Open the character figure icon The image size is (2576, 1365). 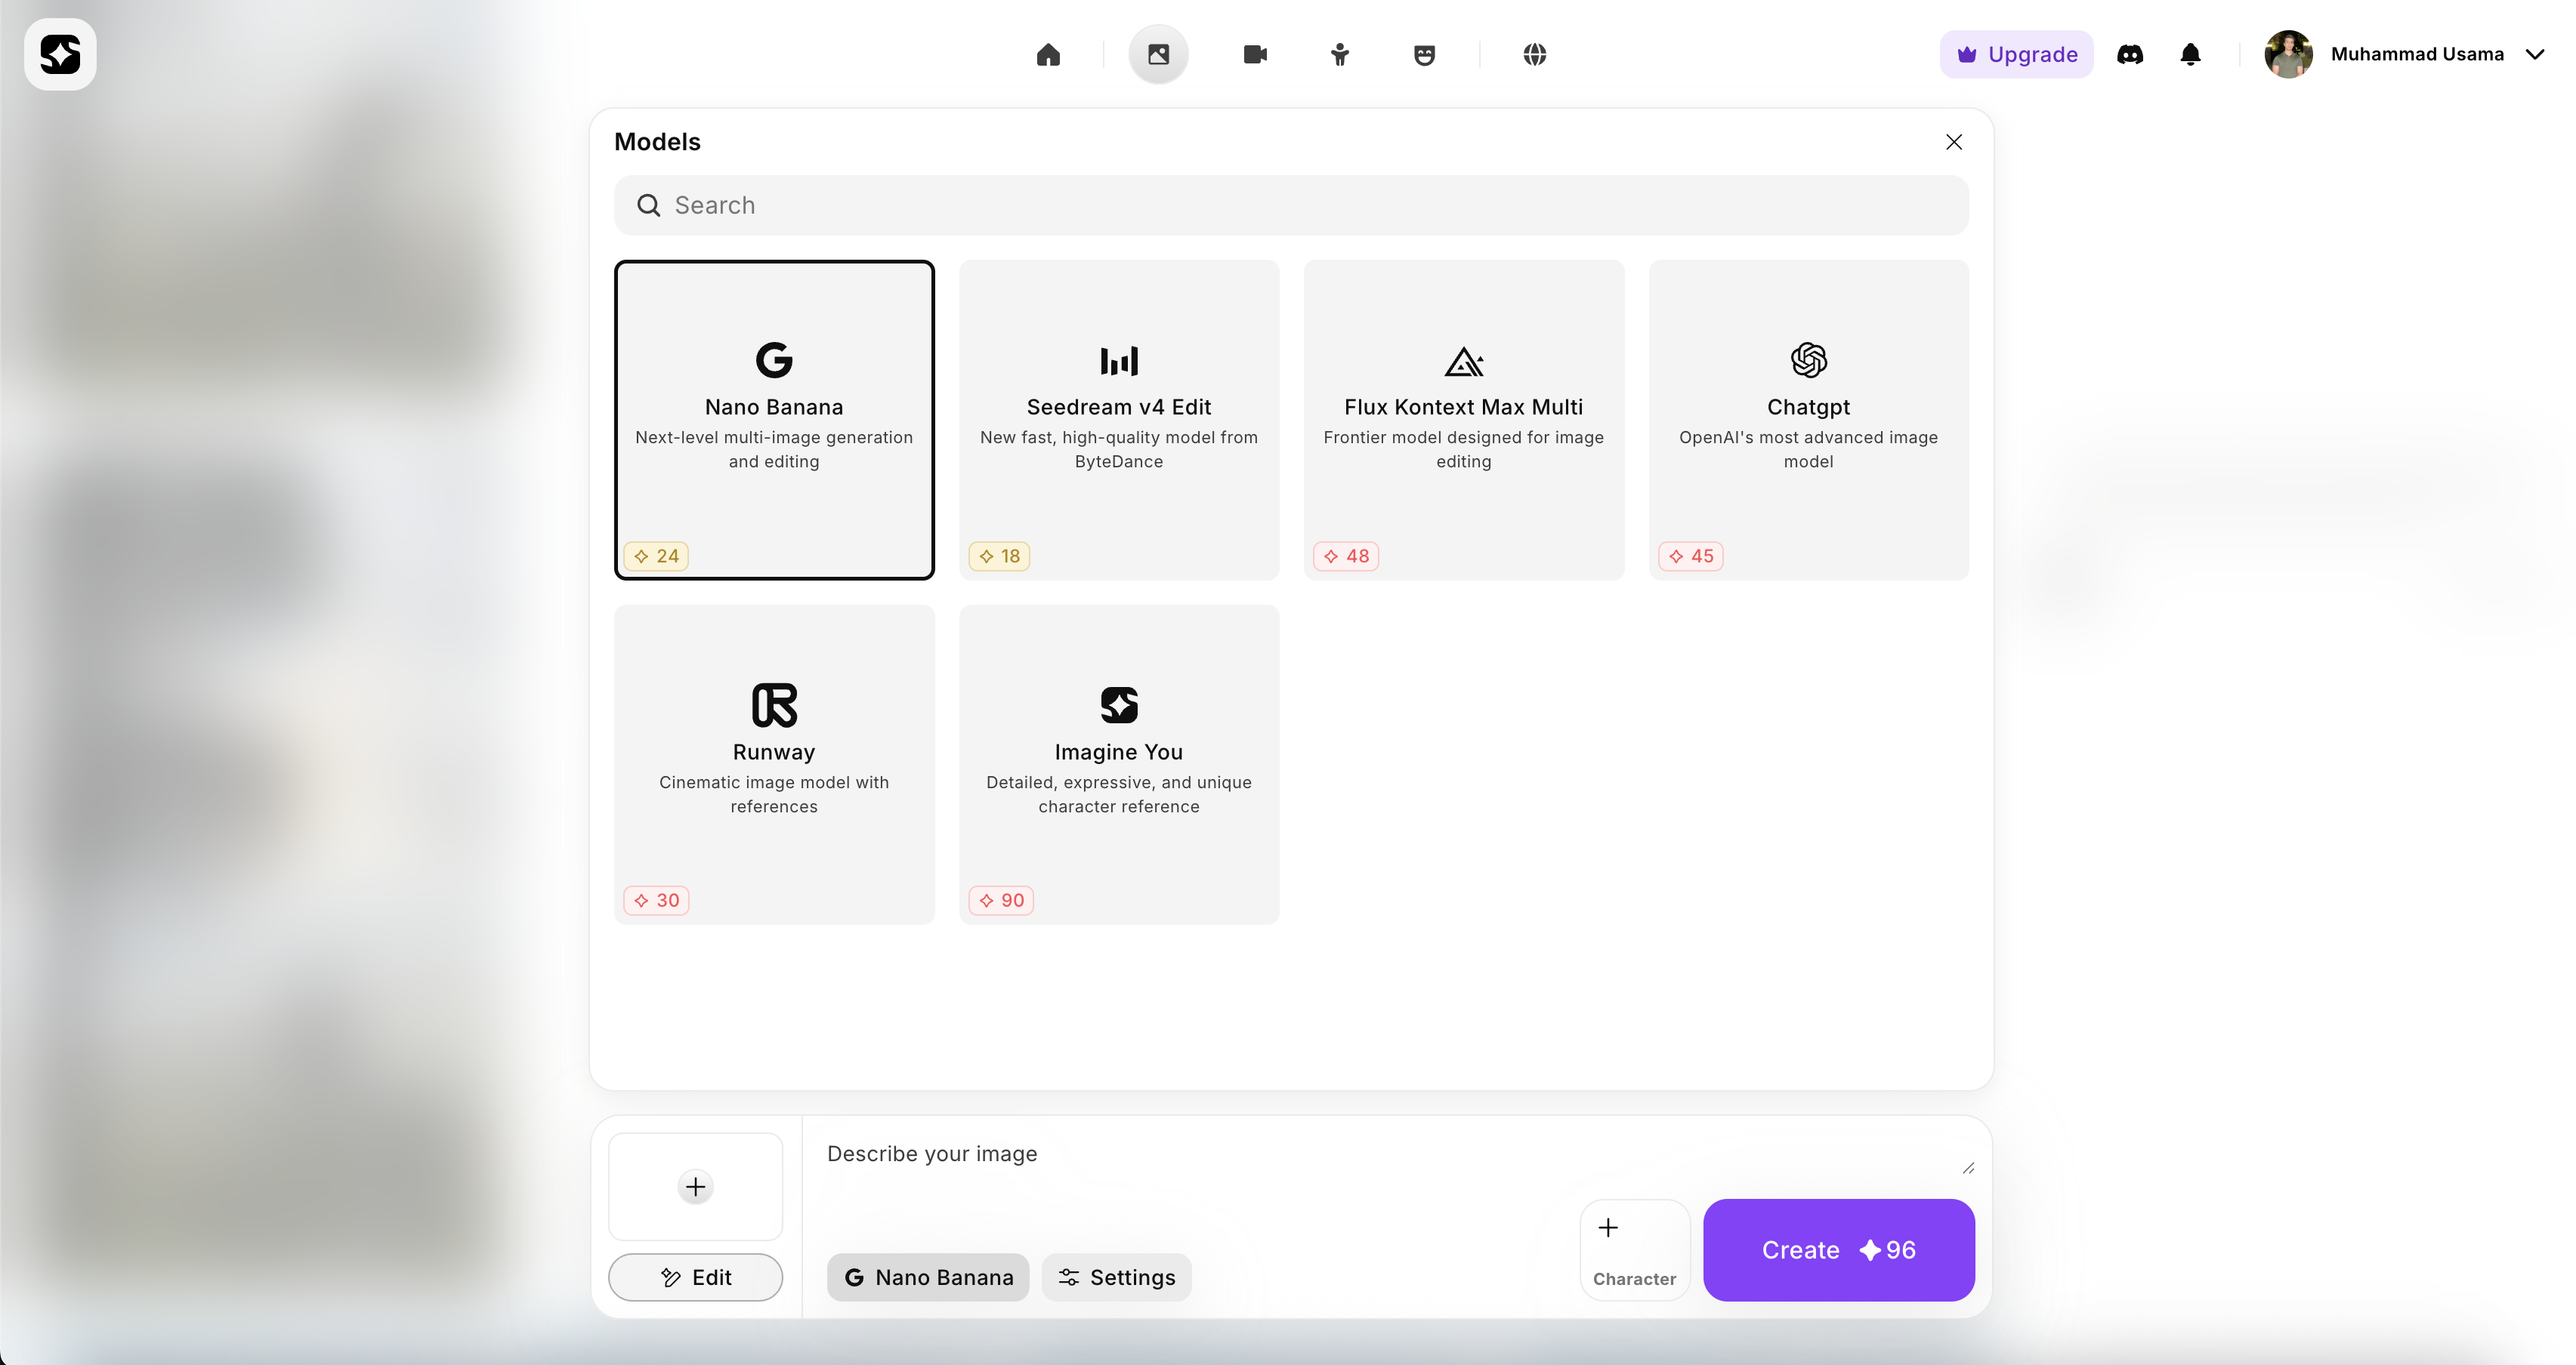coord(1340,54)
